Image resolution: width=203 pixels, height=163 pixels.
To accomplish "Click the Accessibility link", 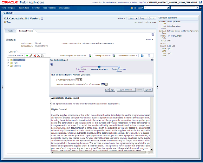I will point(97,2).
